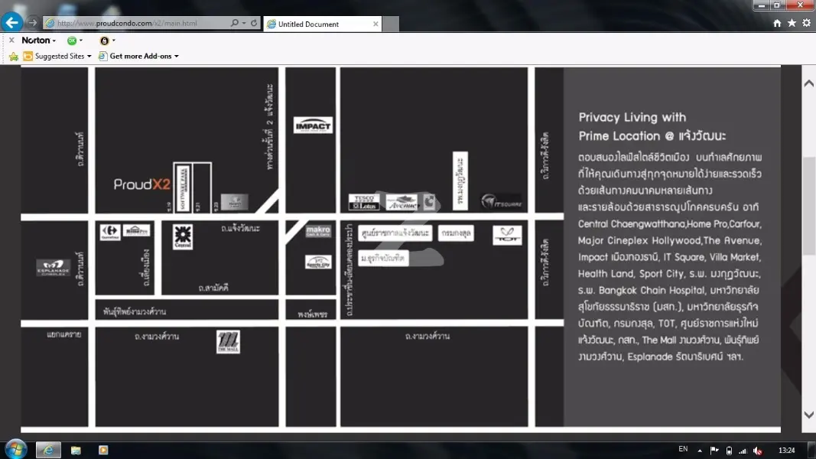Image resolution: width=816 pixels, height=459 pixels.
Task: Click The Avenue logo on the map
Action: (x=401, y=202)
